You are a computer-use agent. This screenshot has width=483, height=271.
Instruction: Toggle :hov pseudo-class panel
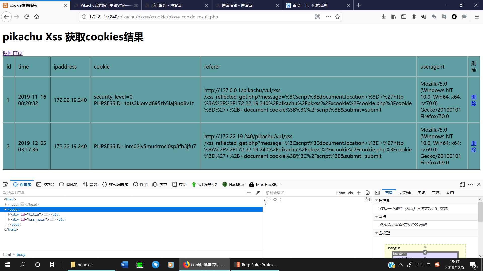pyautogui.click(x=341, y=193)
